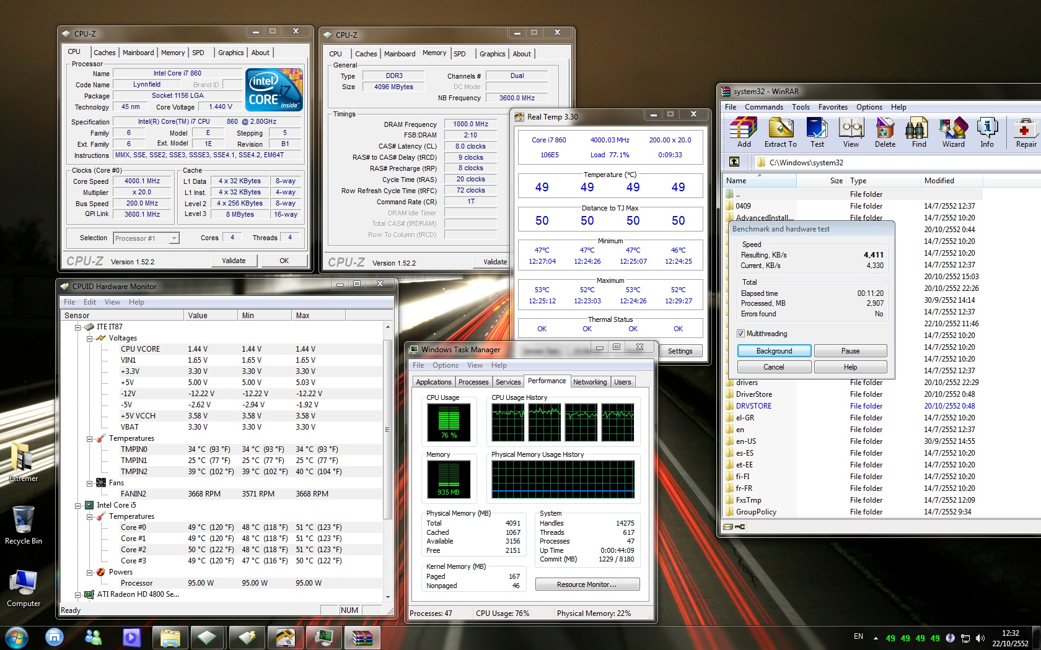Go up one folder level in WinRAR
1041x650 pixels.
click(734, 162)
